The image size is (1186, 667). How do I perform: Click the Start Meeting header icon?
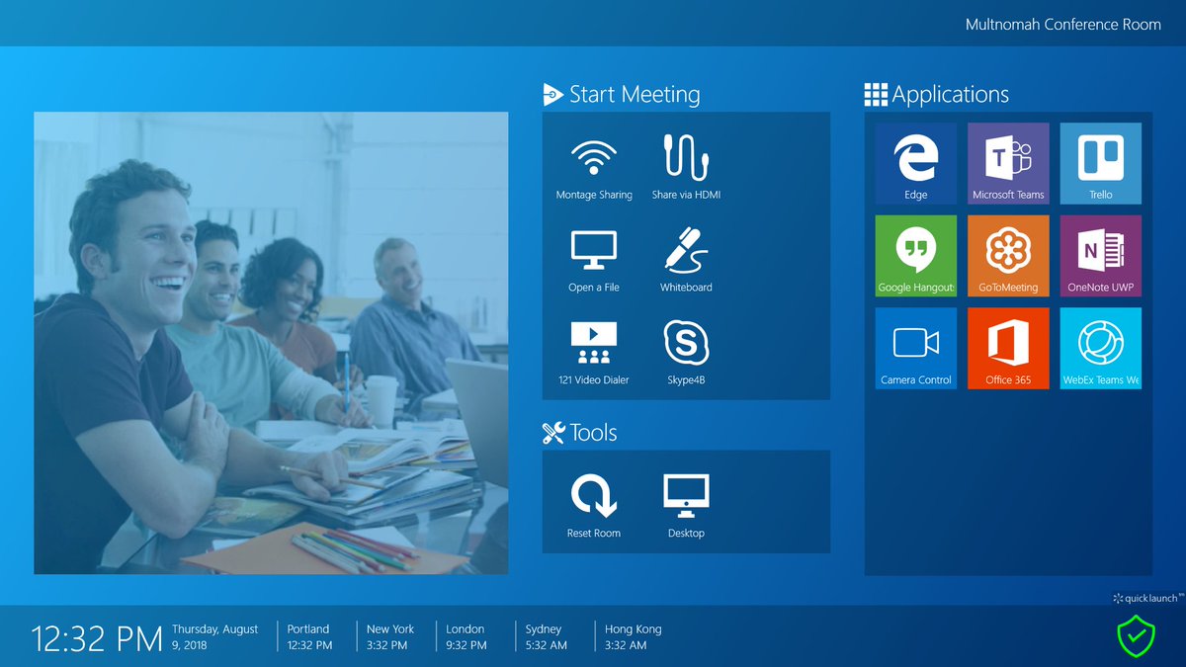[x=553, y=95]
